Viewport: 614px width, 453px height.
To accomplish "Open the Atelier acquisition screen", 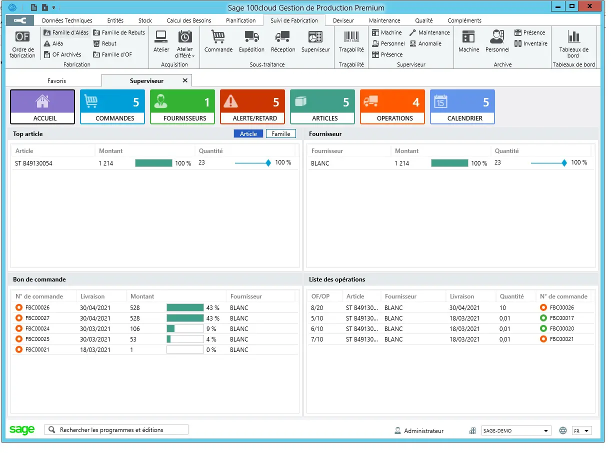I will point(161,42).
